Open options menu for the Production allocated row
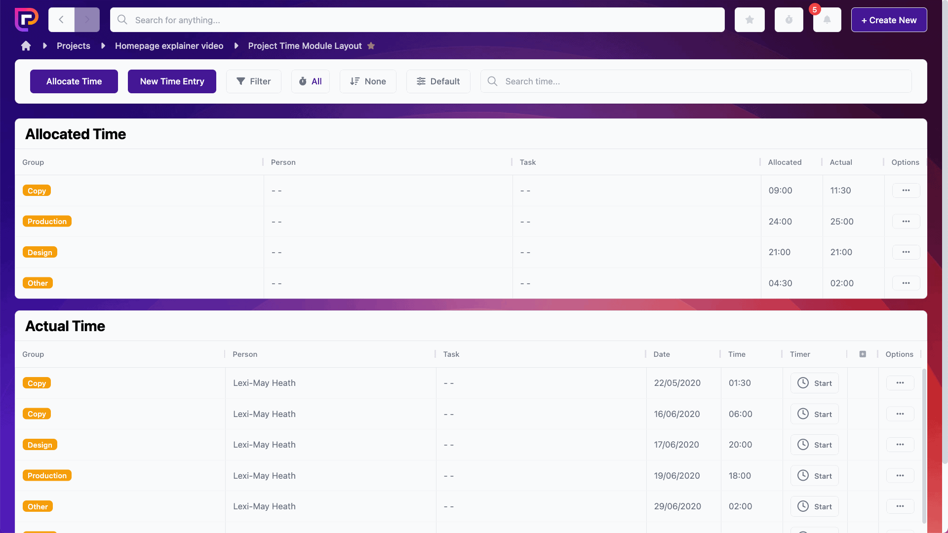Image resolution: width=948 pixels, height=533 pixels. tap(906, 221)
